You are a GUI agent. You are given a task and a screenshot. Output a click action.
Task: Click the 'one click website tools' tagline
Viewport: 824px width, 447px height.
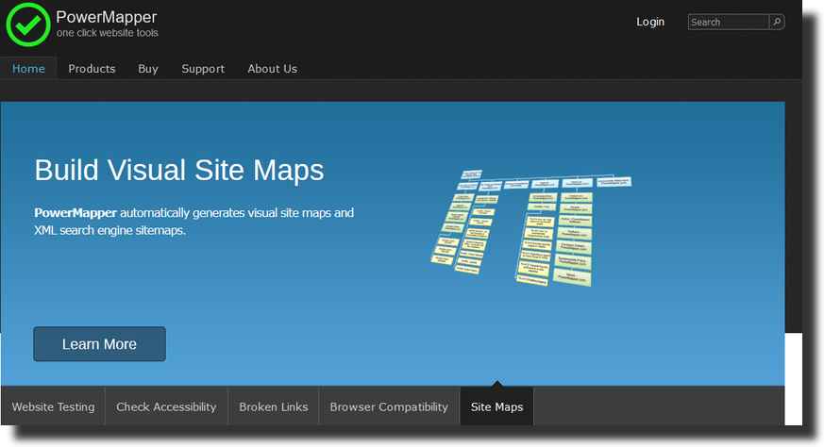point(108,33)
